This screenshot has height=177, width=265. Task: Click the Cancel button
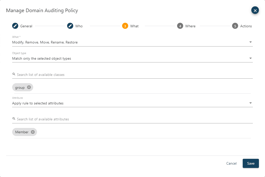click(x=231, y=163)
